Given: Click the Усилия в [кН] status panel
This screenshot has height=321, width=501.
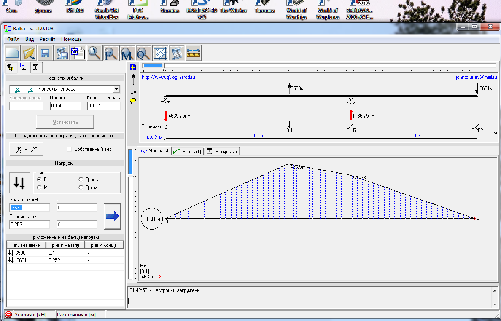Looking at the screenshot, I should click(x=35, y=315).
